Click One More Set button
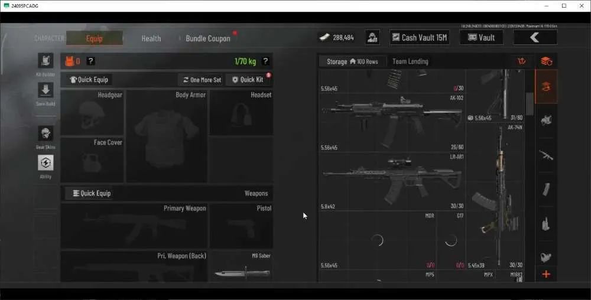Screen dimensions: 591x300 202,80
